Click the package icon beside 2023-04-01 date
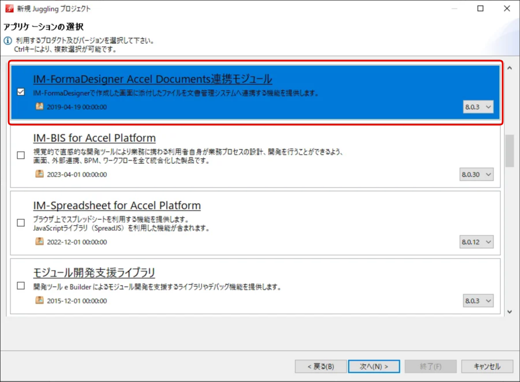Viewport: 520px width, 382px height. tap(39, 174)
